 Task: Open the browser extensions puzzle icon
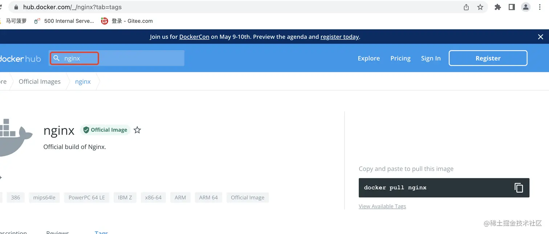click(x=498, y=7)
